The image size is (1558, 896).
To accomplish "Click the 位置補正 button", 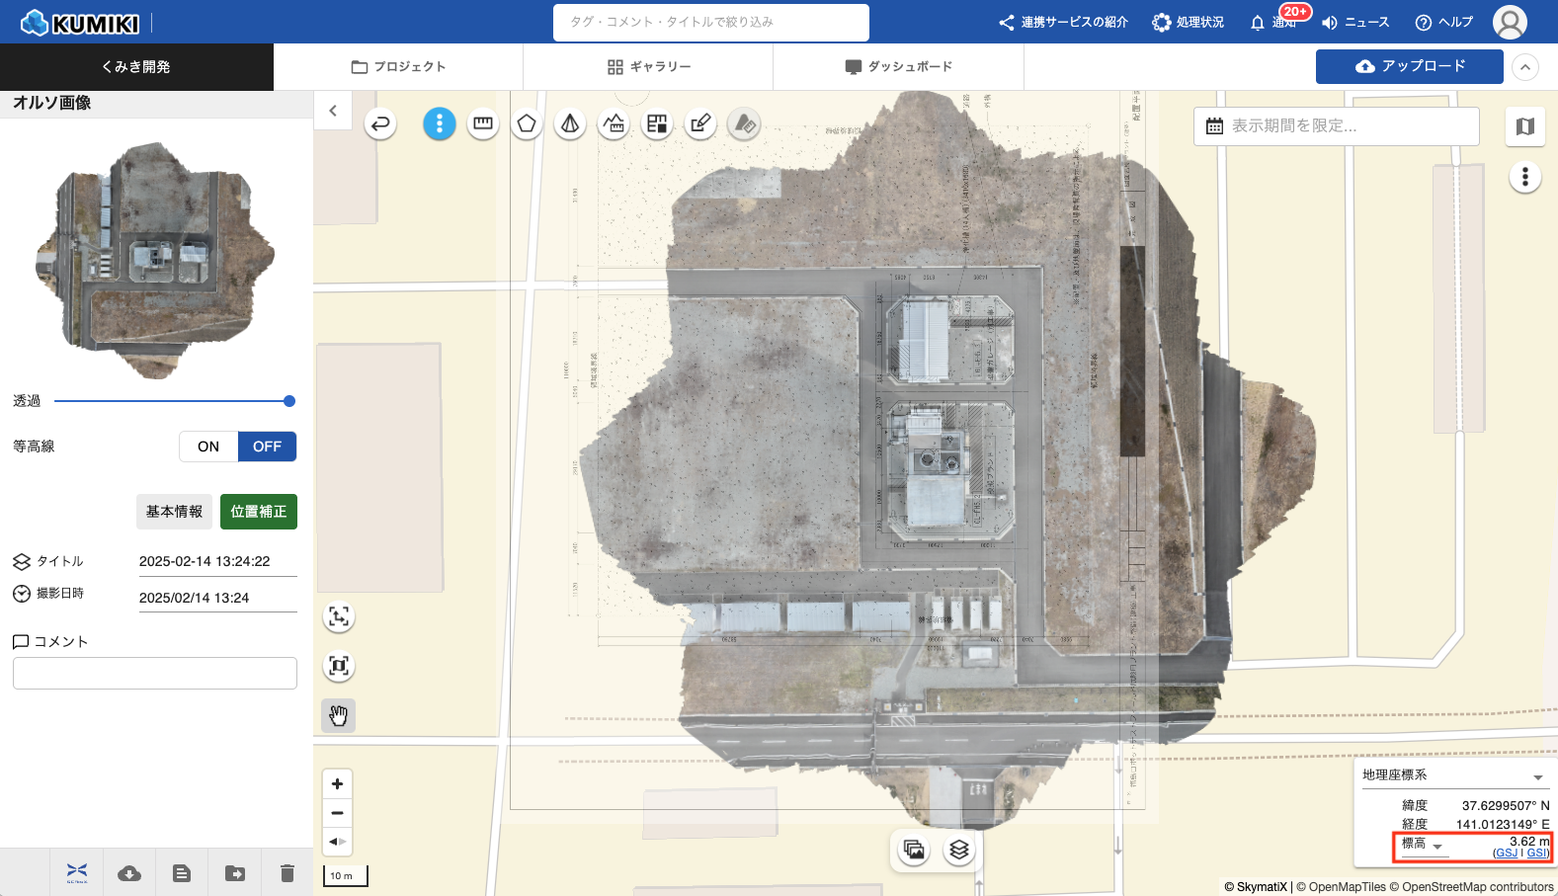I will click(258, 512).
